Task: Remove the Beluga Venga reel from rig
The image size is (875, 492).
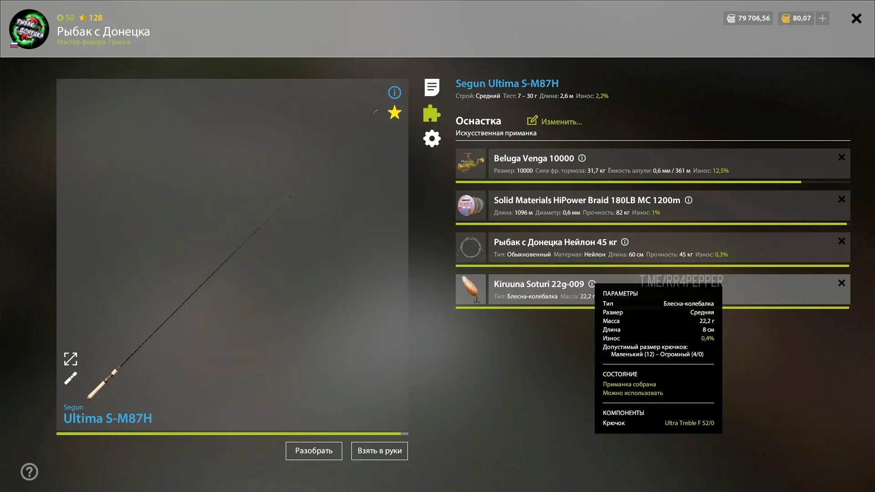Action: pyautogui.click(x=841, y=157)
